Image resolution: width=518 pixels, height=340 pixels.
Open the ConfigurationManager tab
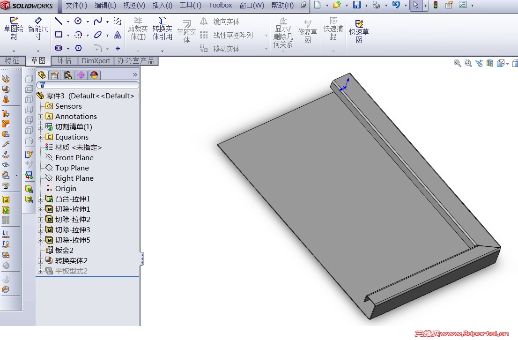(x=68, y=75)
